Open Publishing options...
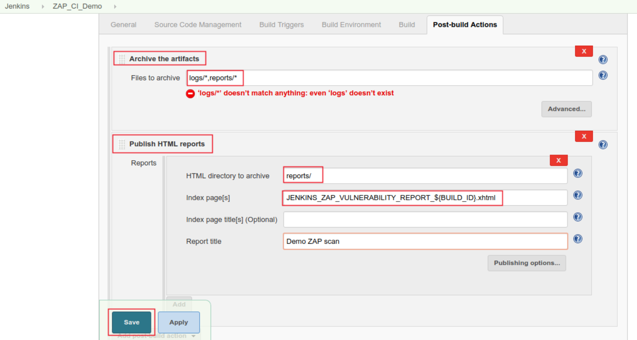This screenshot has width=637, height=340. click(x=527, y=263)
